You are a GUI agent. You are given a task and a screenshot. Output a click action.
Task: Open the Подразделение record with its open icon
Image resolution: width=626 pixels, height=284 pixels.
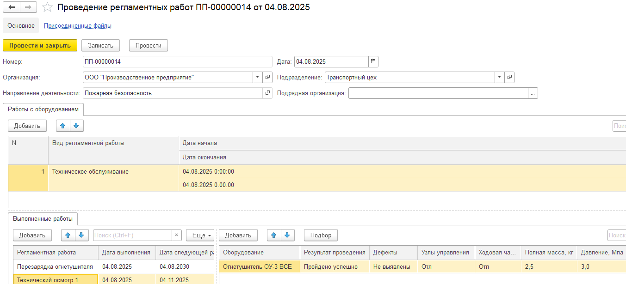[x=509, y=78]
